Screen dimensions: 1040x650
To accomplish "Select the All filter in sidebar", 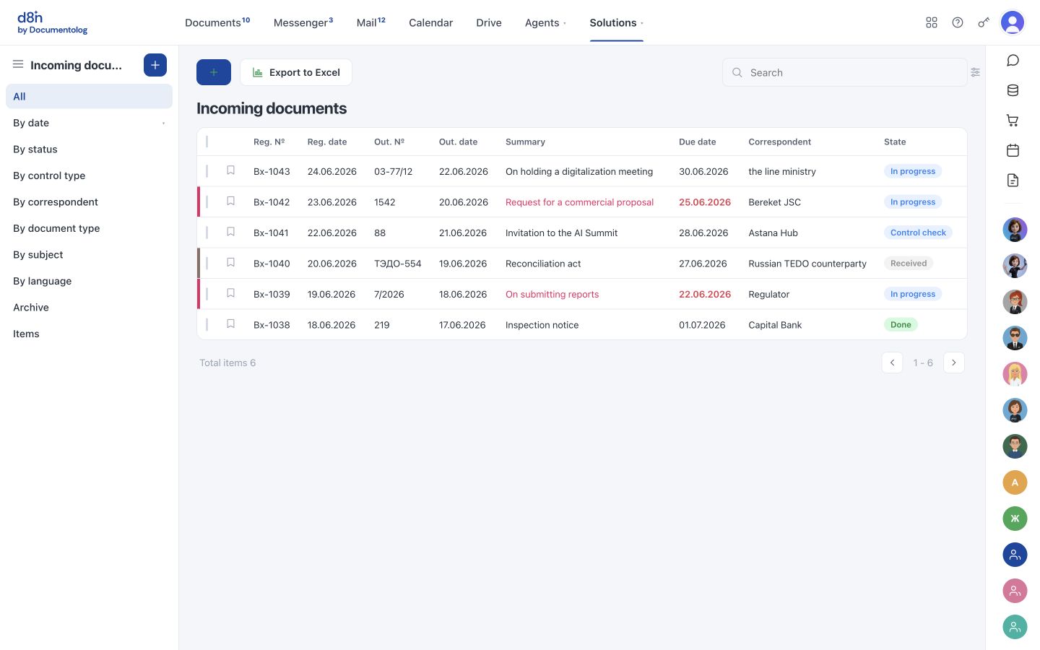I will click(x=89, y=96).
